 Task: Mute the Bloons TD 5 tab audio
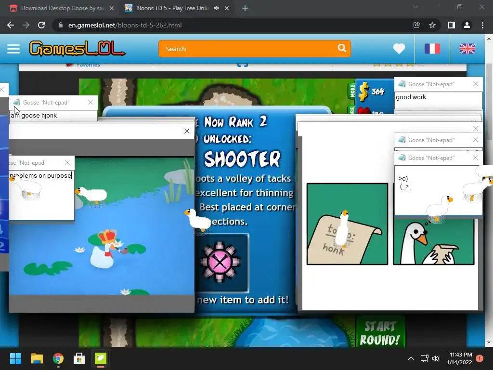[216, 8]
